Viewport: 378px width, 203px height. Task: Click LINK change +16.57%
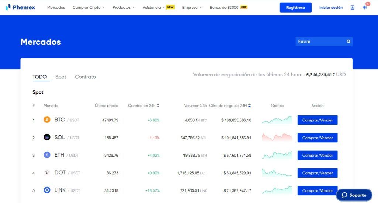click(x=152, y=190)
